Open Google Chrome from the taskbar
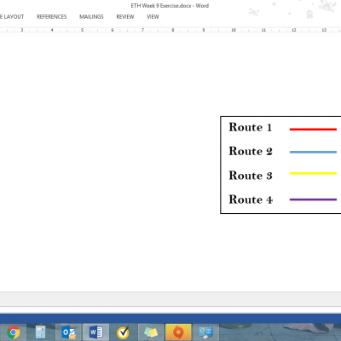This screenshot has width=341, height=341. [13, 332]
